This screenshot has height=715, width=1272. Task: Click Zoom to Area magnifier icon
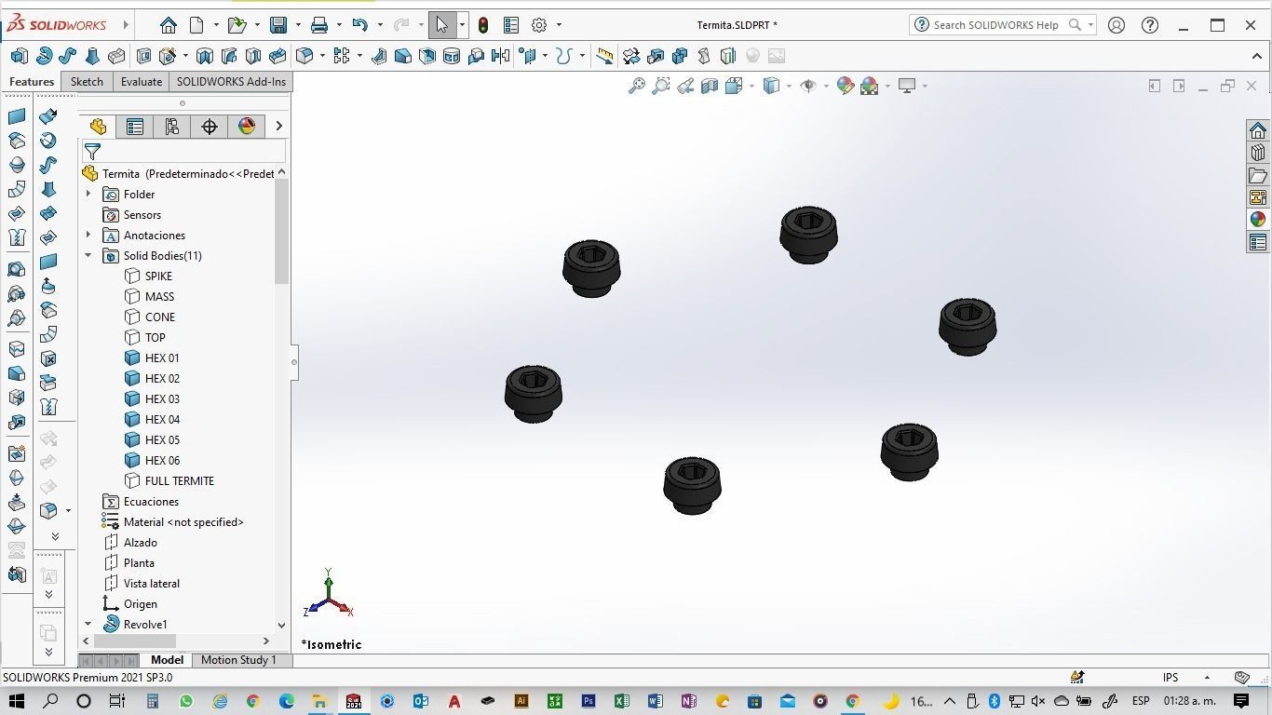[661, 86]
